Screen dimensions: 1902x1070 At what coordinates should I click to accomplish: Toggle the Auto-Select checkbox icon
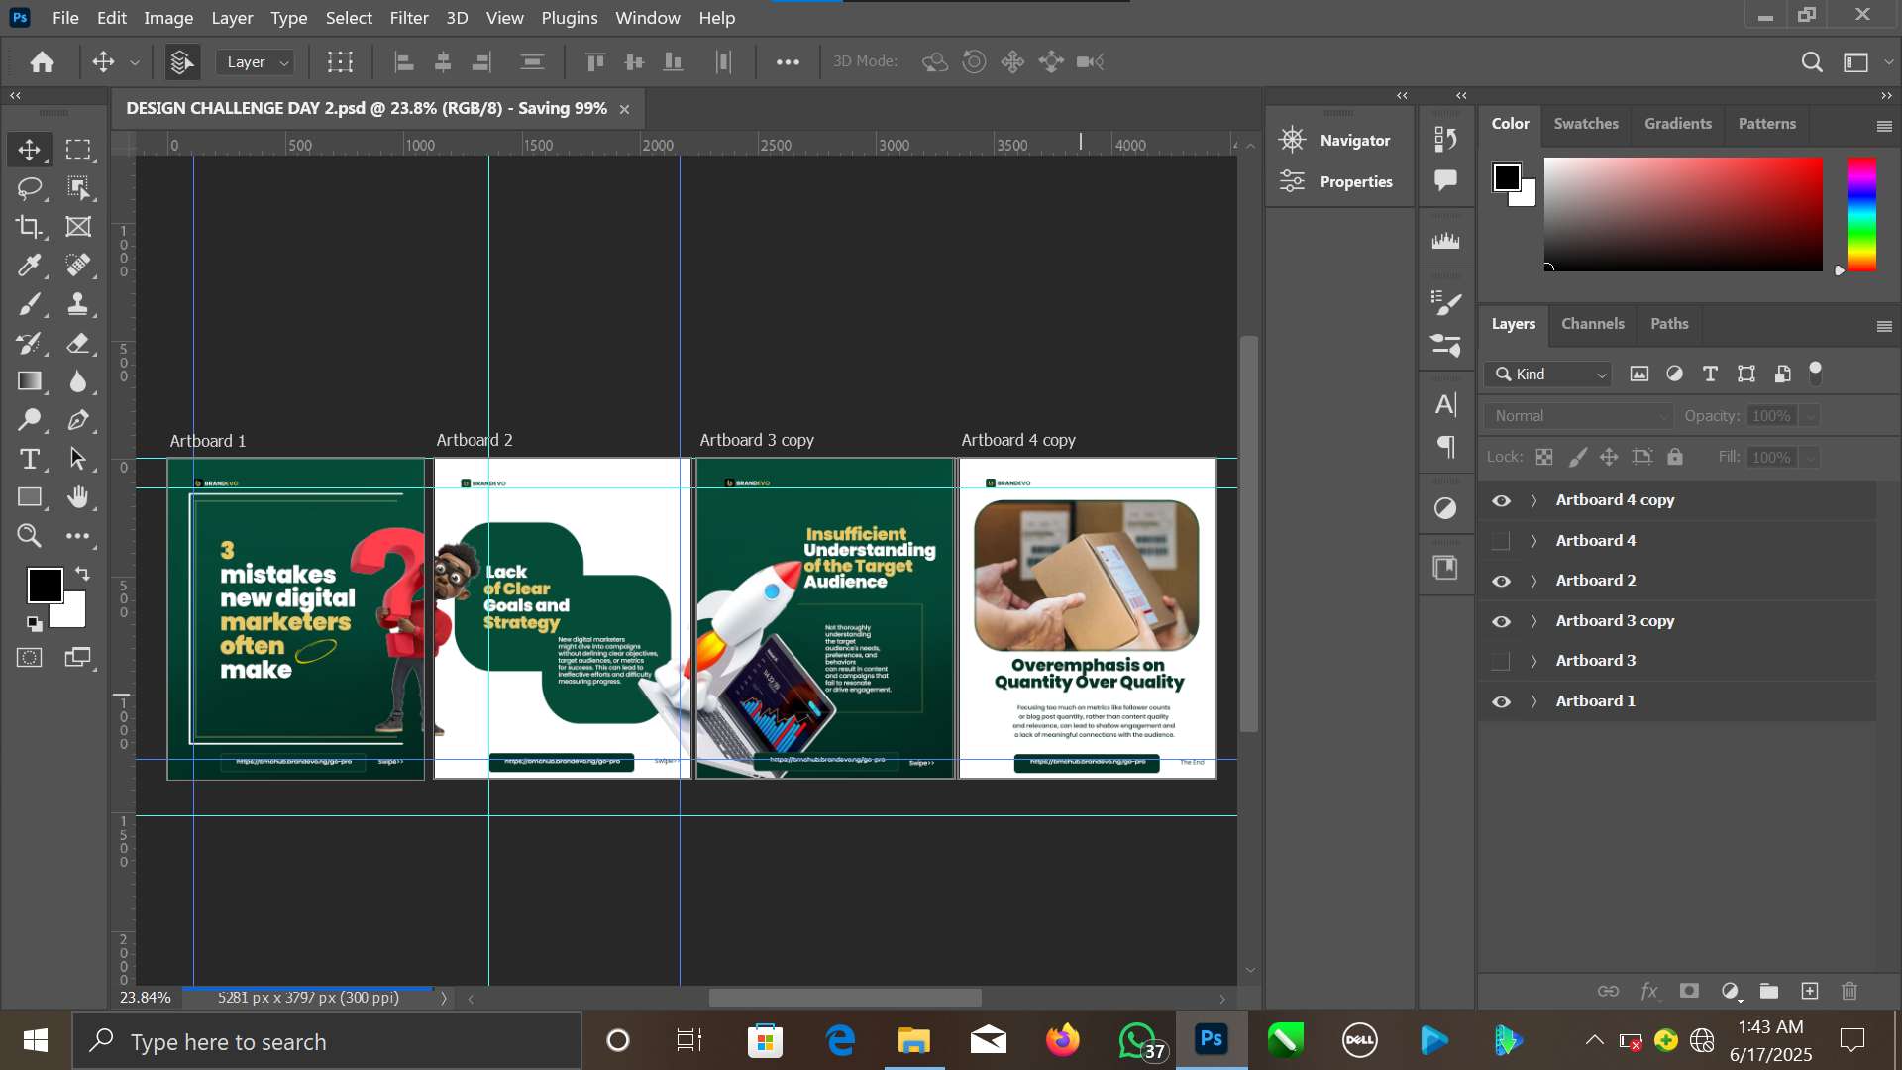click(x=181, y=62)
